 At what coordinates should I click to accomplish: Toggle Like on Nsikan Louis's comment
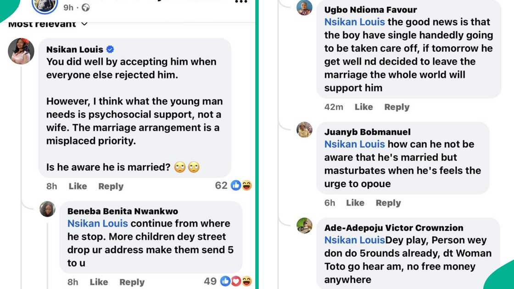(78, 186)
